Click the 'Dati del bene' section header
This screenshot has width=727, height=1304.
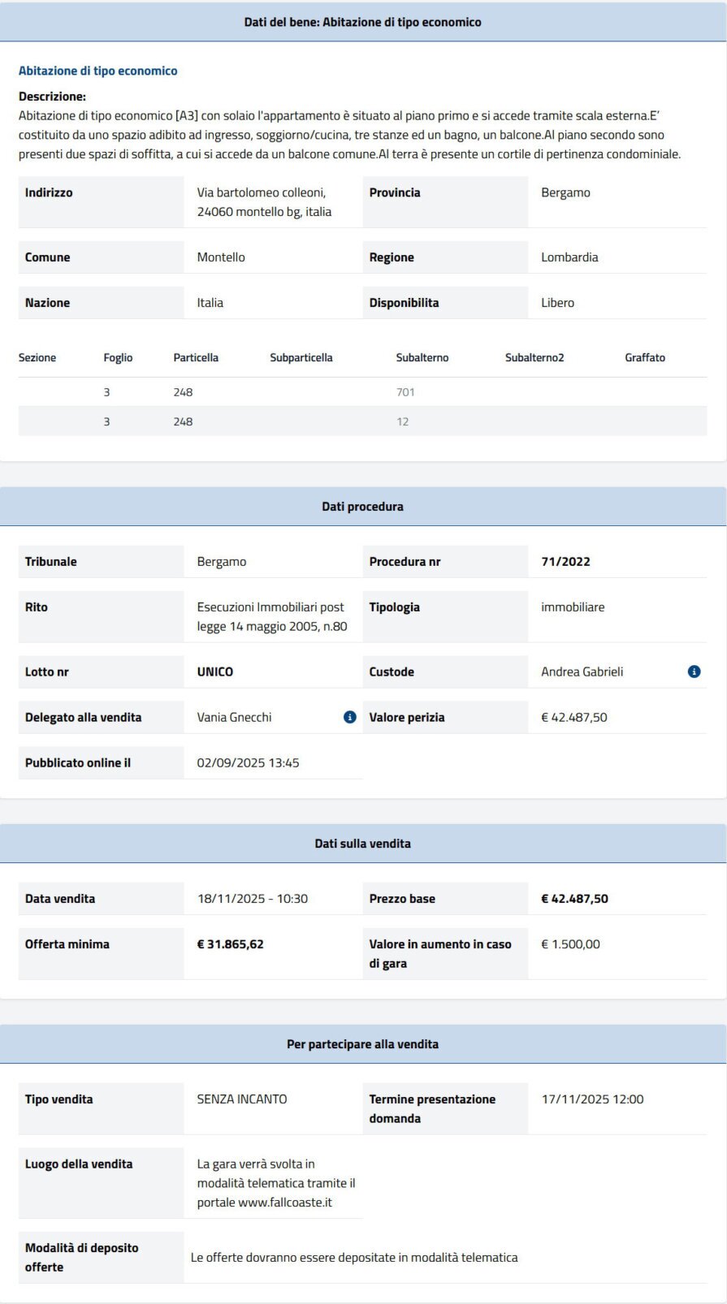362,22
